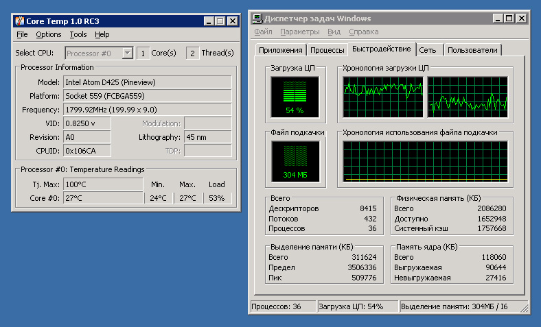Close the Core Temp window
The height and width of the screenshot is (327, 541).
pos(233,21)
